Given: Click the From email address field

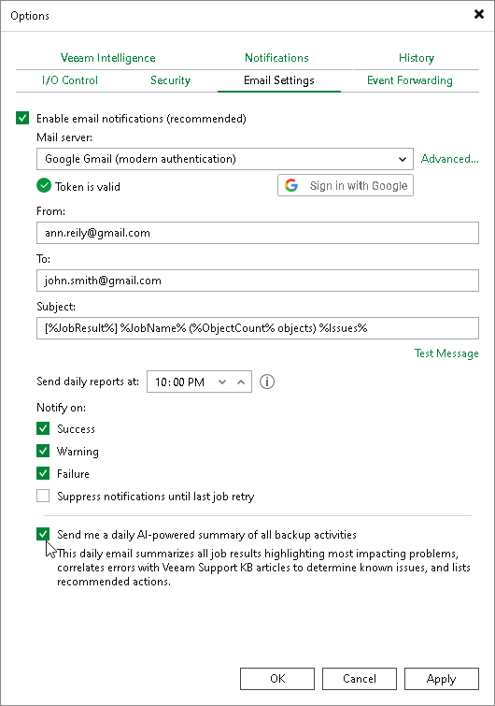Looking at the screenshot, I should 258,233.
